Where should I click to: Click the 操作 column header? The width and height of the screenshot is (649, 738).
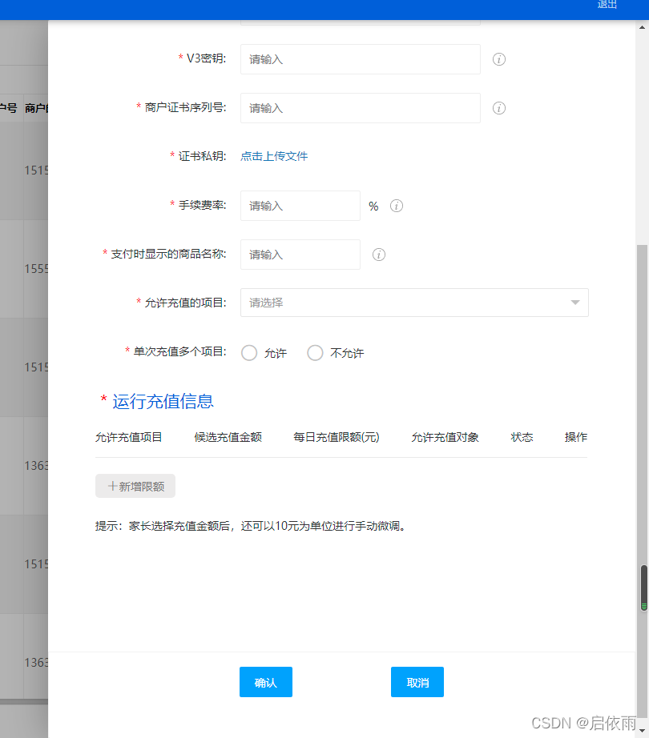pos(575,437)
